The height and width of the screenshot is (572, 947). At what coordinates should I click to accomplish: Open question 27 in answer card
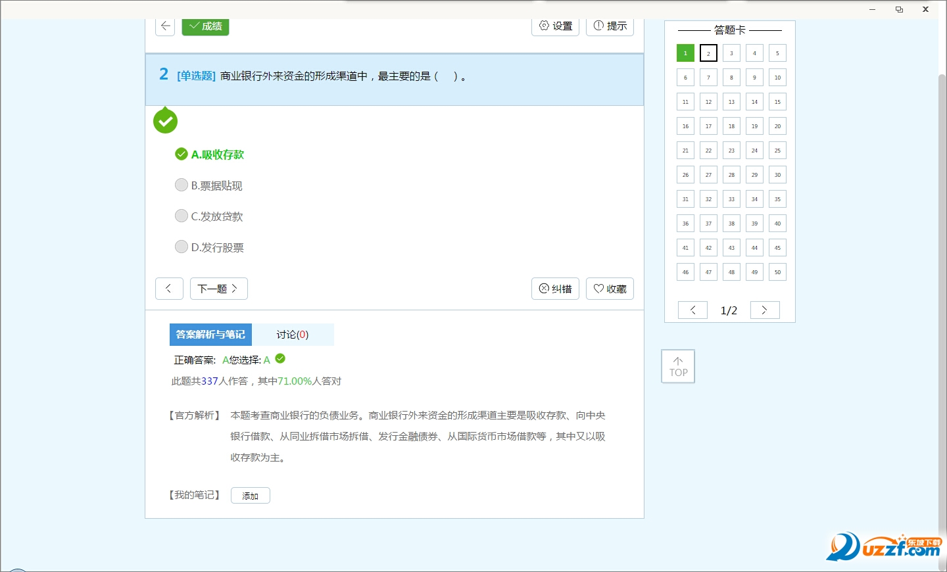coord(708,175)
